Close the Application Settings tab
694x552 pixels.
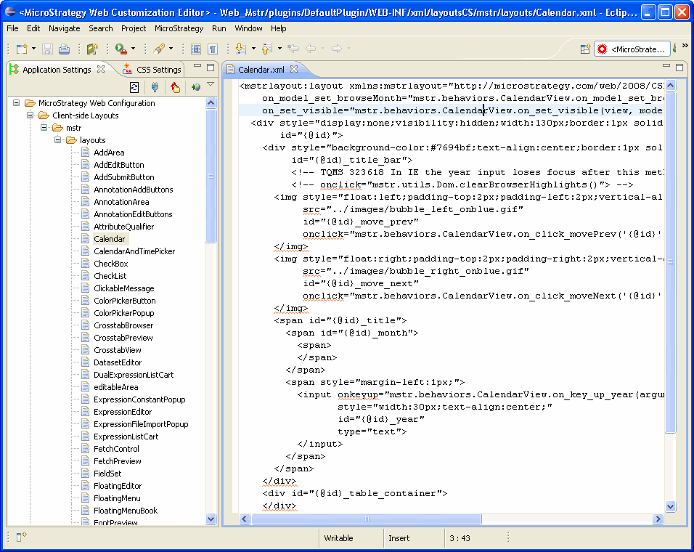coord(101,69)
